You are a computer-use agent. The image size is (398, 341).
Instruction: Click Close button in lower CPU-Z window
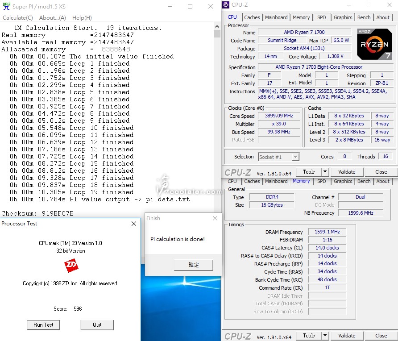coord(381,336)
